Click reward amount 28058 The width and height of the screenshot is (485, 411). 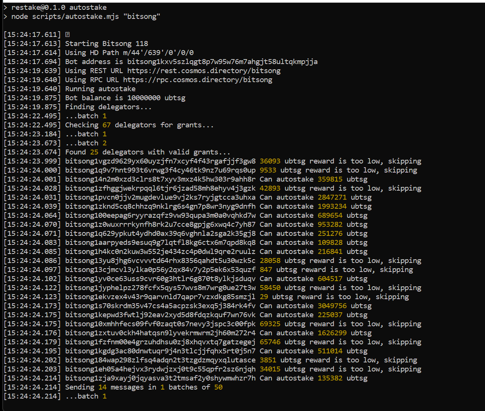pos(270,261)
